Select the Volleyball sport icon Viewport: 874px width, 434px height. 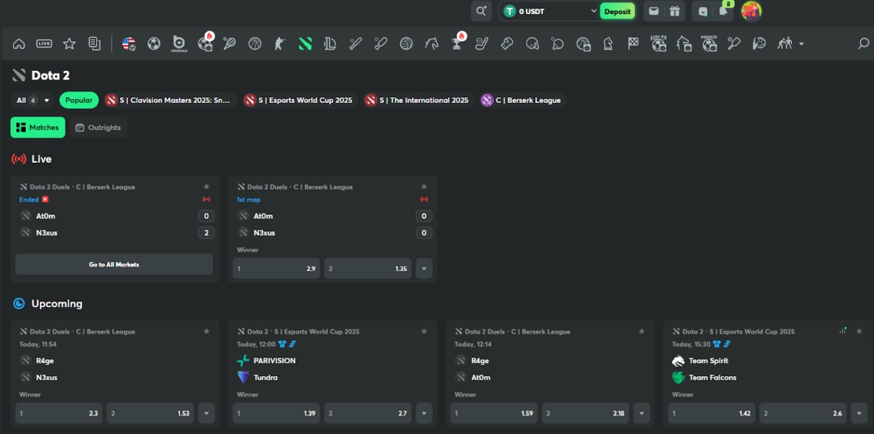click(x=407, y=44)
